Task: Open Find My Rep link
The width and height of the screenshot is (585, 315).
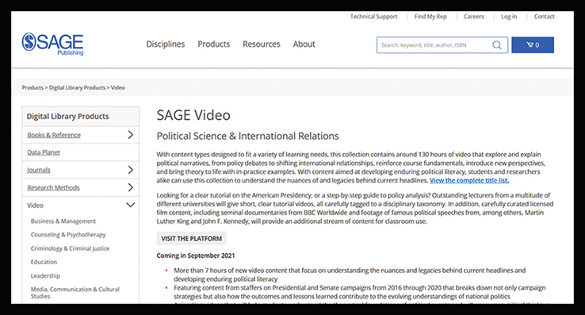Action: coord(430,17)
